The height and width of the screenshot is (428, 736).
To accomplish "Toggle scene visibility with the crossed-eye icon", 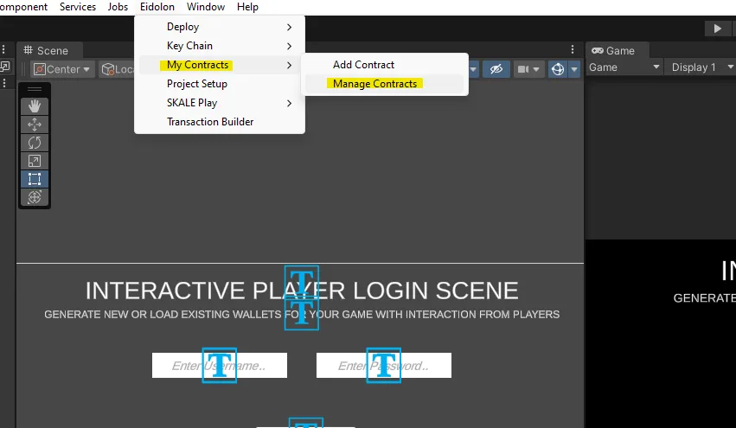I will click(496, 69).
